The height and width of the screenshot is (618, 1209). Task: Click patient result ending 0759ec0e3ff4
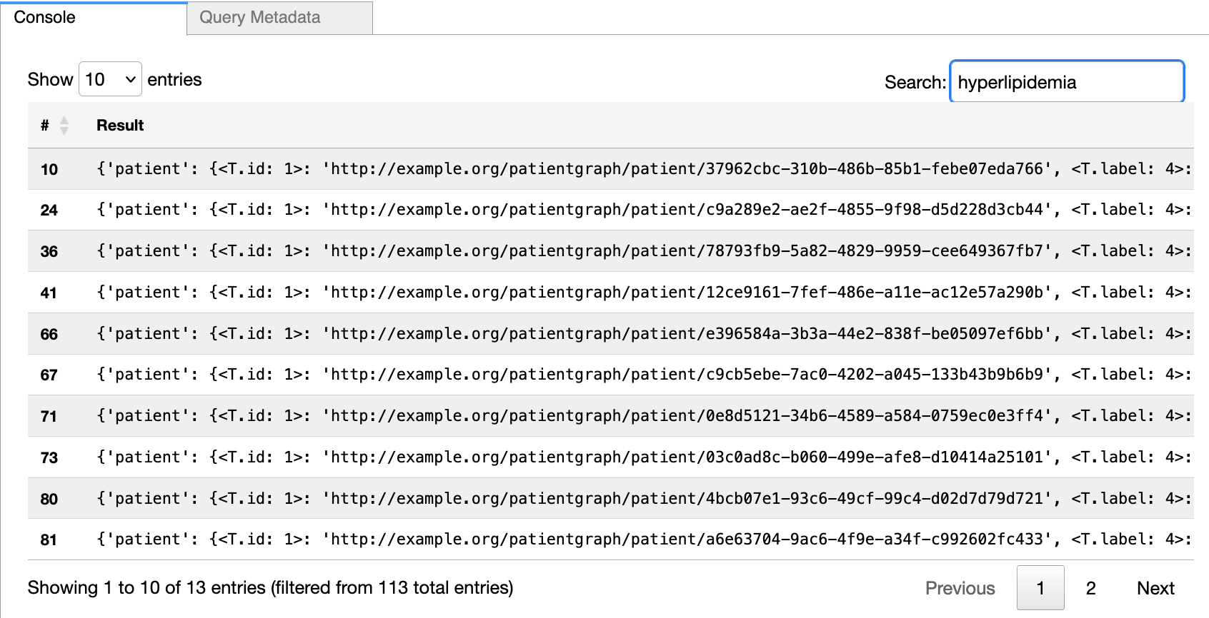(644, 416)
